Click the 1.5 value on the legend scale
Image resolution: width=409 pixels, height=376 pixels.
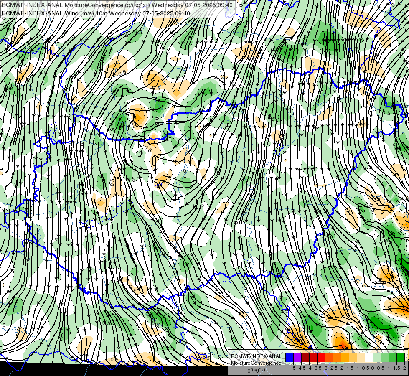point(396,368)
